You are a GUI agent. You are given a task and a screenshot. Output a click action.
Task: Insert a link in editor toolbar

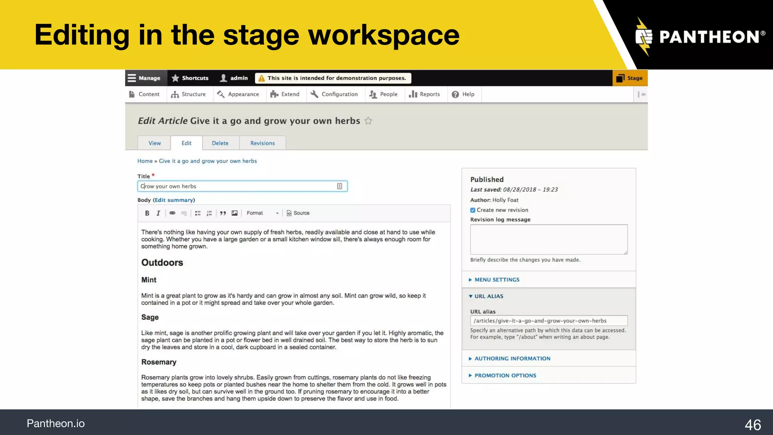click(x=172, y=213)
